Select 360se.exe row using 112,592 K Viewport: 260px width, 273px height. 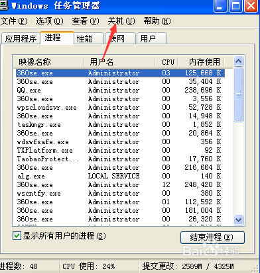[x=120, y=202]
